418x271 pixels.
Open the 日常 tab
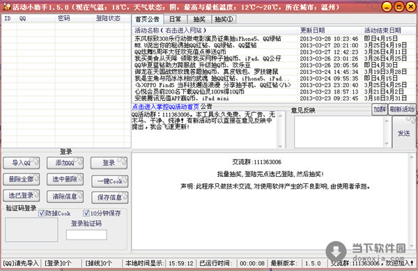[x=175, y=20]
